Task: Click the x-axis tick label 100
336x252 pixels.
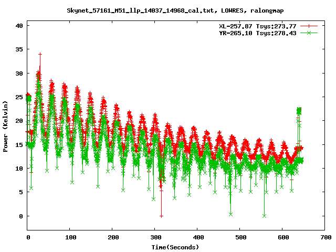Action: tap(71, 237)
